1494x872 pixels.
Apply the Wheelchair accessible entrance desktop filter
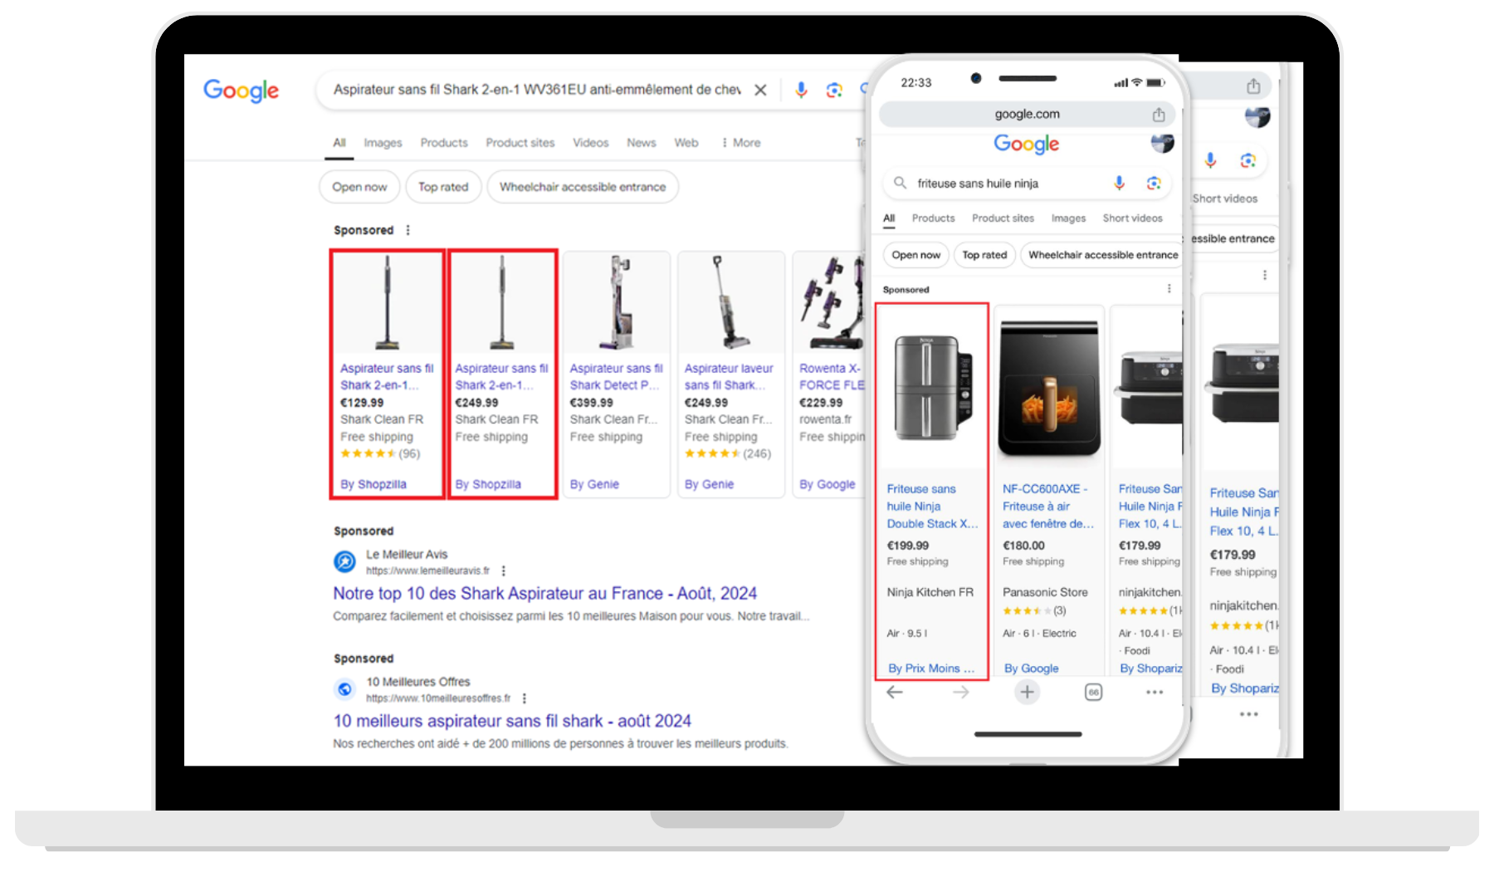coord(583,187)
